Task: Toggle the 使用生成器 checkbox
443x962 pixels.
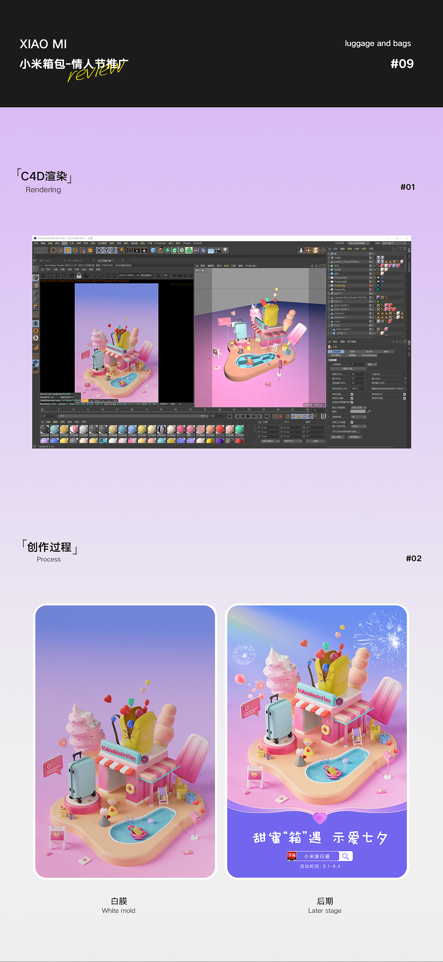Action: [352, 398]
